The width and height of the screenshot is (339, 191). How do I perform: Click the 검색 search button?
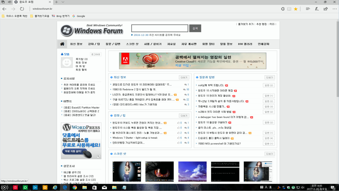coord(195,28)
